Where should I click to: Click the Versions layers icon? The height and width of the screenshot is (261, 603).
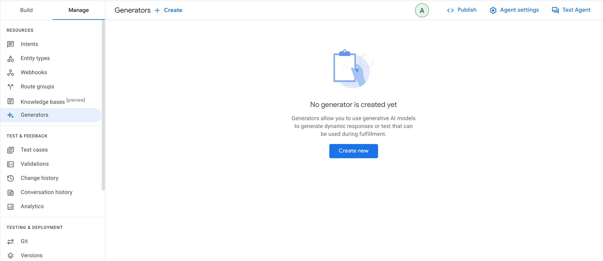pos(10,256)
